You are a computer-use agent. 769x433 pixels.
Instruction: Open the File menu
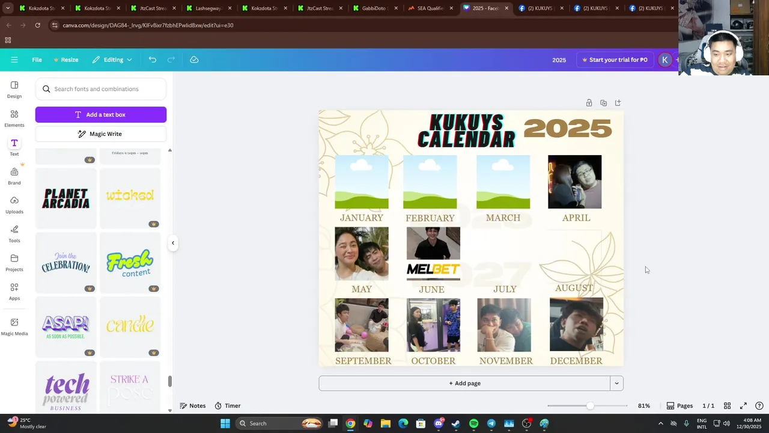point(37,60)
